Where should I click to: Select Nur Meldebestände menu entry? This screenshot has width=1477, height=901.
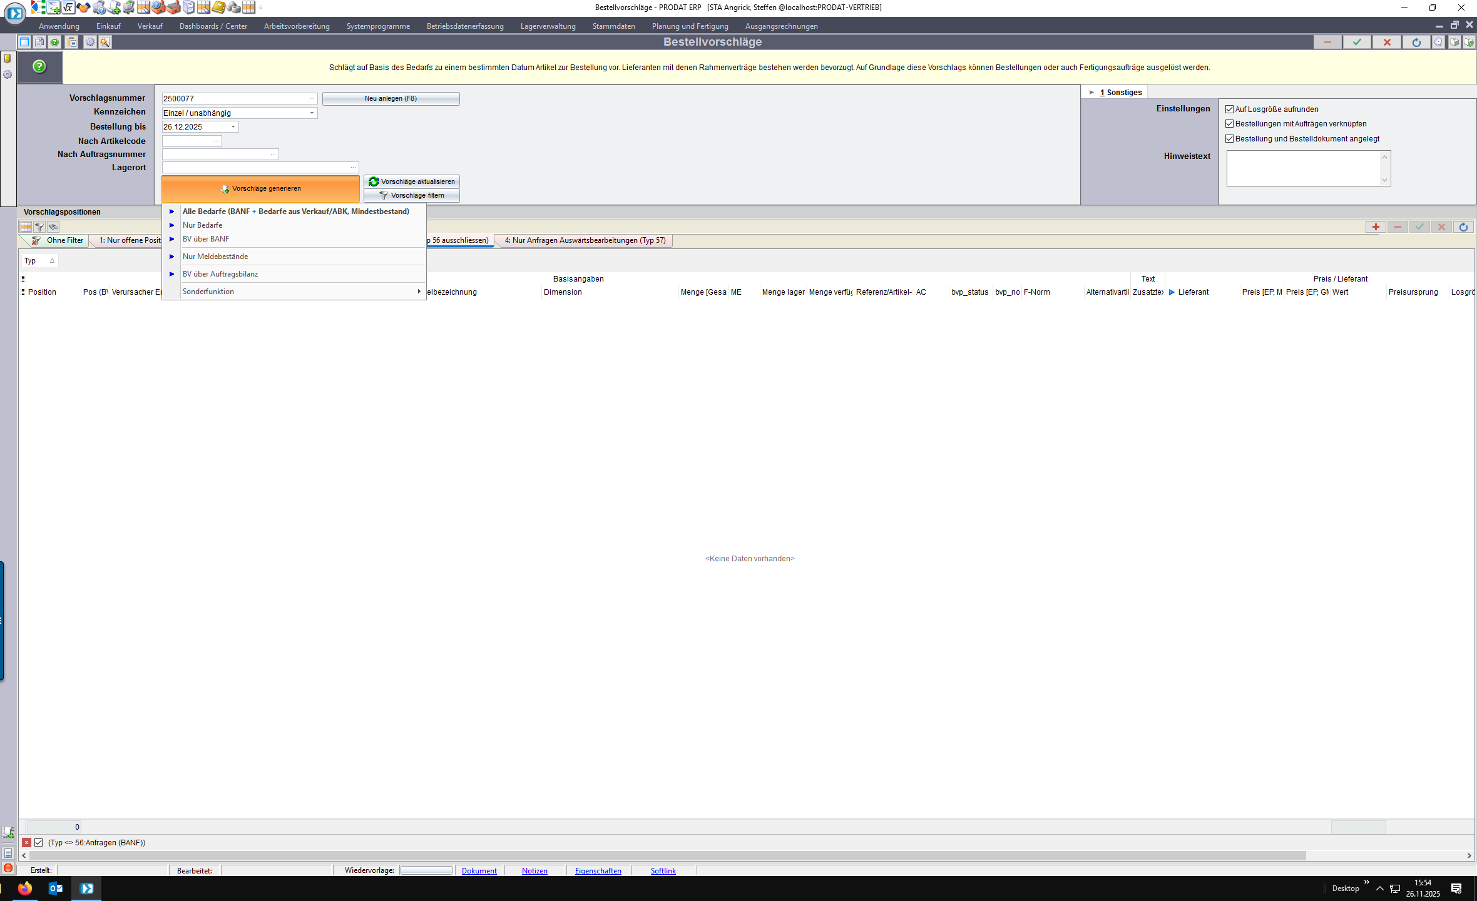point(215,257)
